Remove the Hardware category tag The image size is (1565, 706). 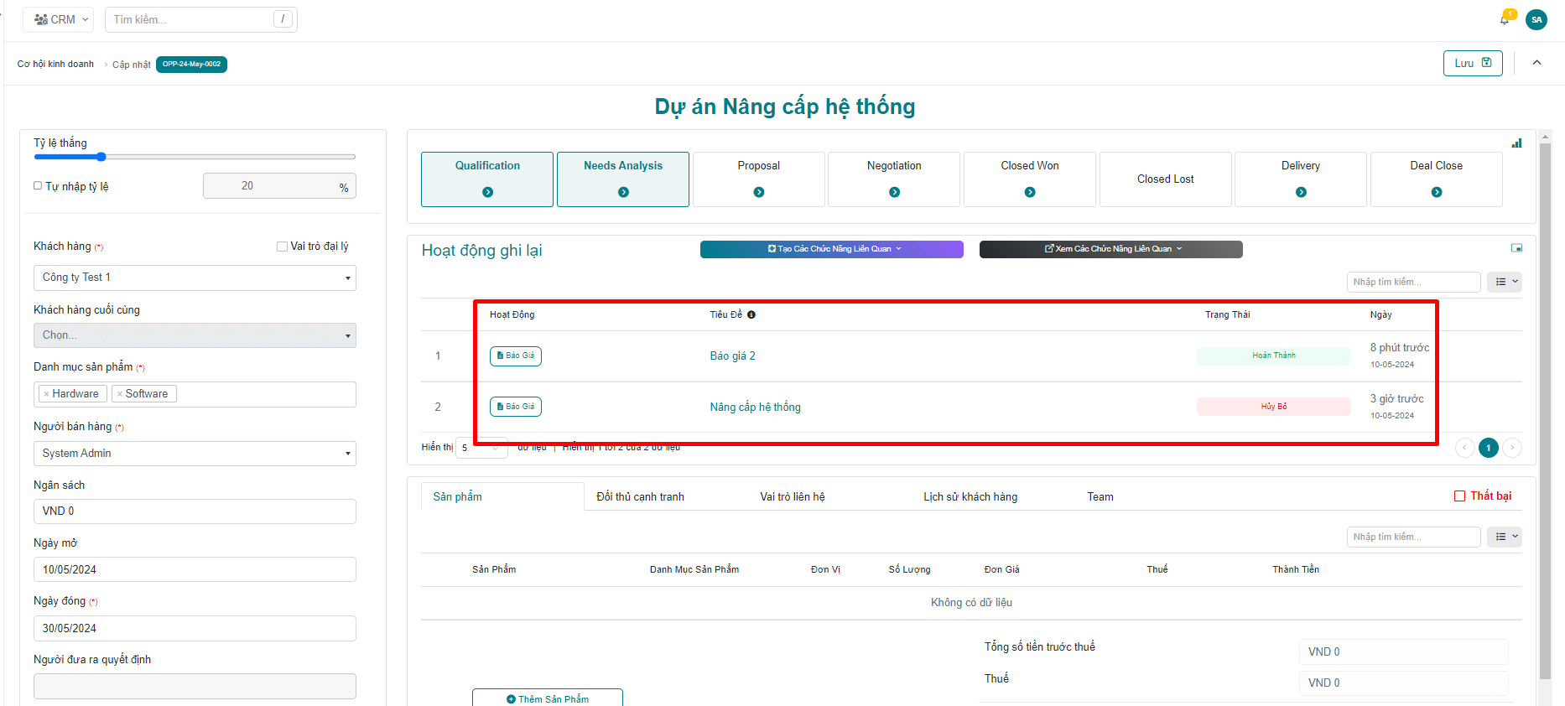pos(46,394)
